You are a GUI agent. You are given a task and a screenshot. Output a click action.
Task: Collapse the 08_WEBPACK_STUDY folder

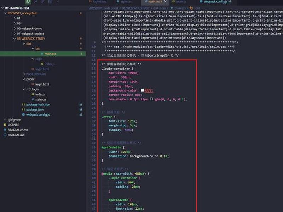pos(15,39)
